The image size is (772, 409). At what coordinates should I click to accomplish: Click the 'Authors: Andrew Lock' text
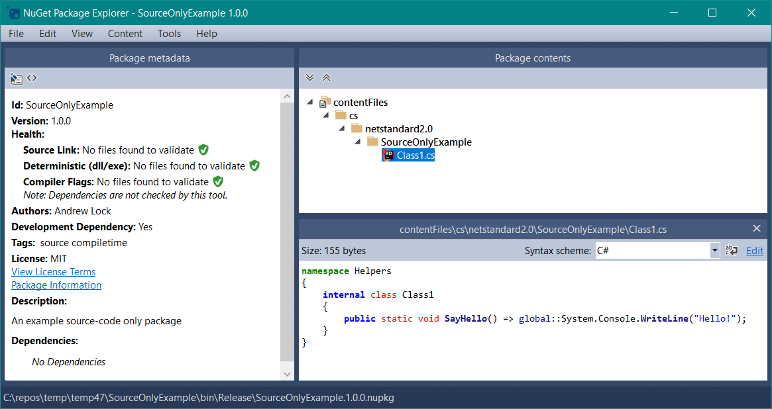coord(61,211)
